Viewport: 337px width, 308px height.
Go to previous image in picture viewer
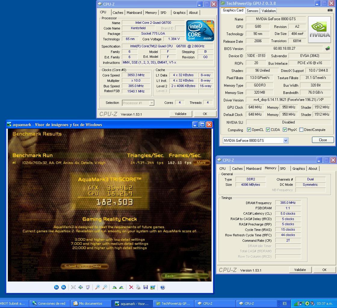pos(56,287)
